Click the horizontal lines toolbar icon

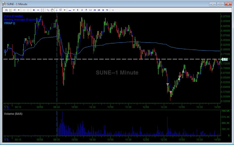click(24, 10)
